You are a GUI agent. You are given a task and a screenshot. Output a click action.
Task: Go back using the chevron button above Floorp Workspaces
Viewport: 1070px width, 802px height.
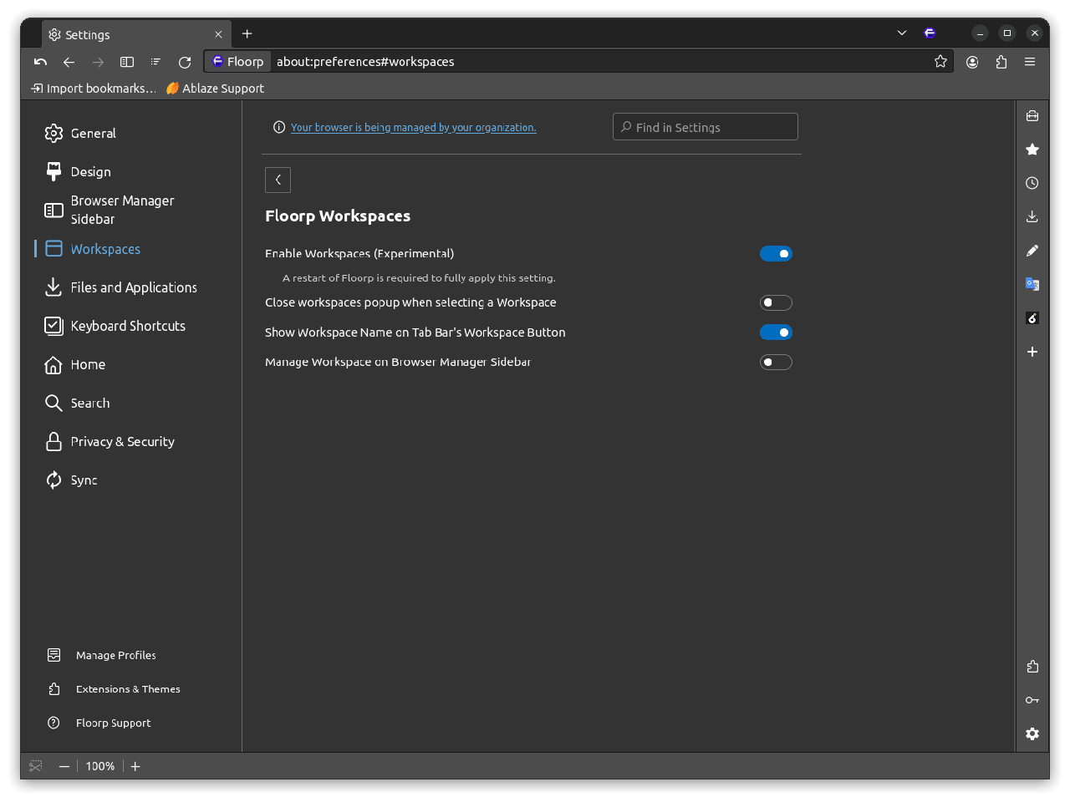coord(278,180)
